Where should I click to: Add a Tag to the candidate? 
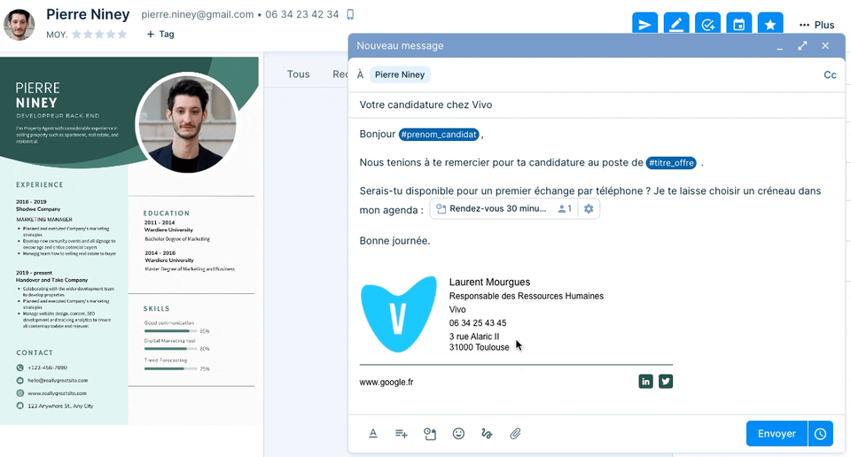(160, 35)
